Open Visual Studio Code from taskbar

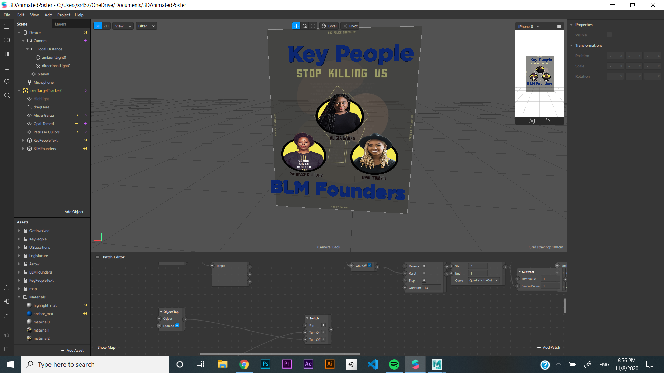(x=373, y=364)
